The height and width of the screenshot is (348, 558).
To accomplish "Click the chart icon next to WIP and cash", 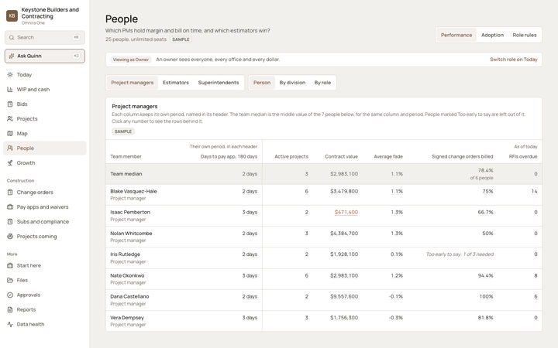I will [10, 90].
